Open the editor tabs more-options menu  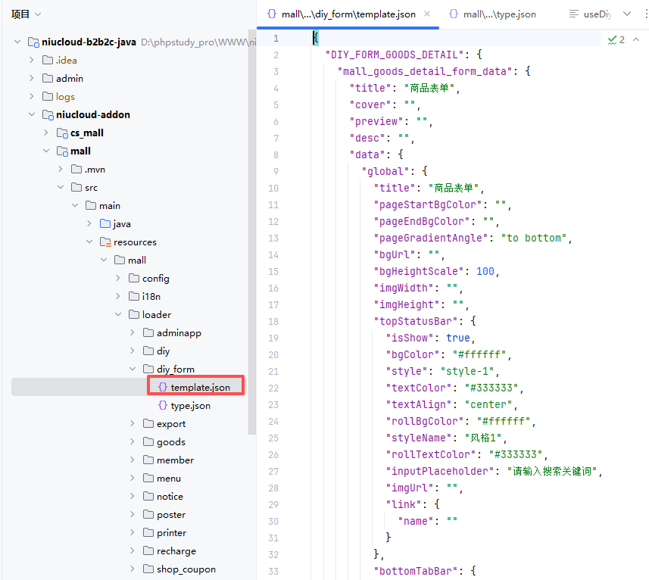[x=644, y=14]
